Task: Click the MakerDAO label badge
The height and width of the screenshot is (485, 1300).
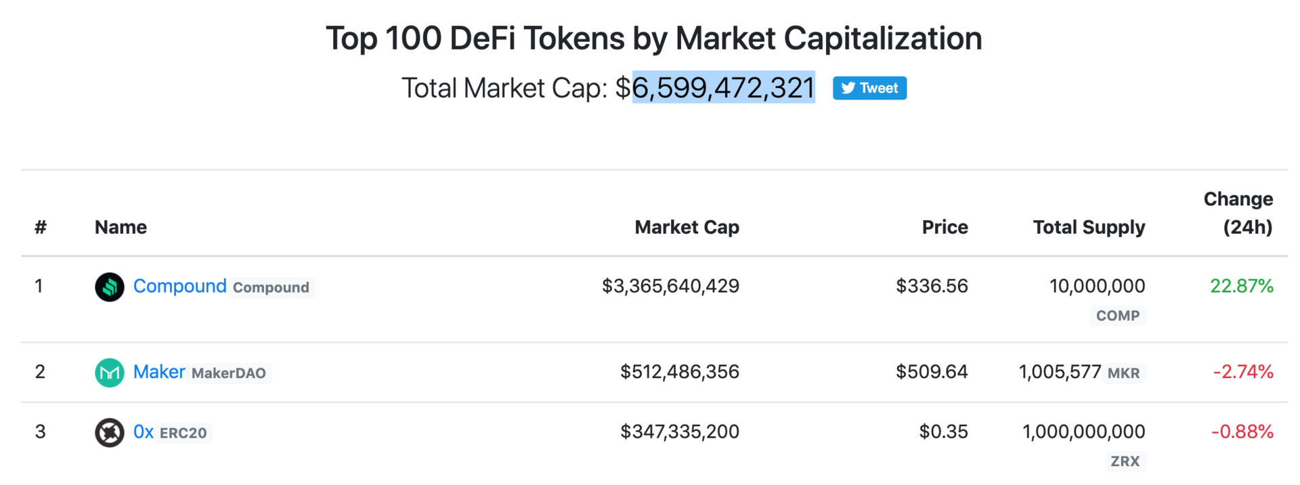Action: (229, 373)
